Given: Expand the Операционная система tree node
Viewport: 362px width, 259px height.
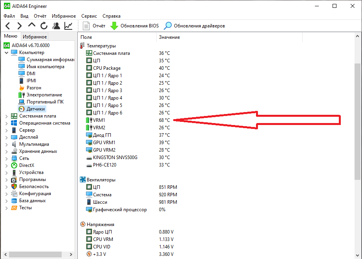Looking at the screenshot, I should [6, 123].
